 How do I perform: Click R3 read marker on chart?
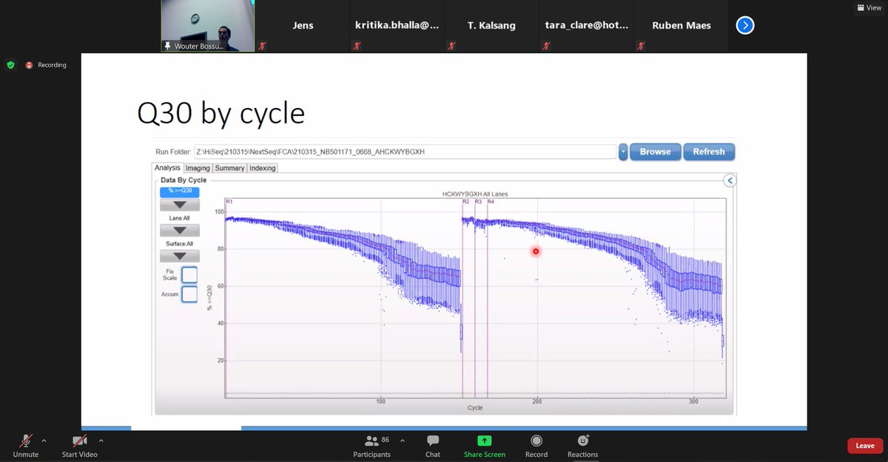coord(478,201)
